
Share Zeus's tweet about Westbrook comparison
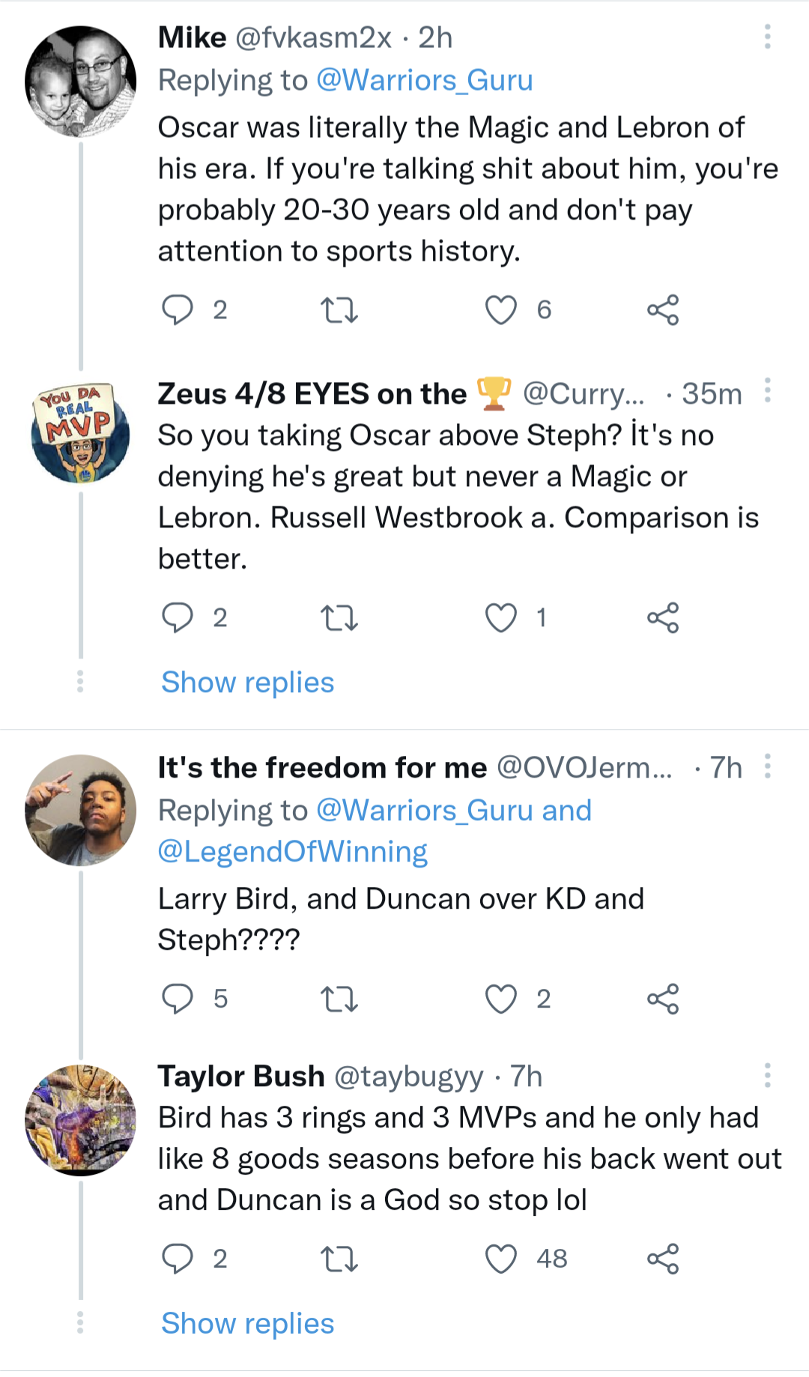click(x=663, y=617)
